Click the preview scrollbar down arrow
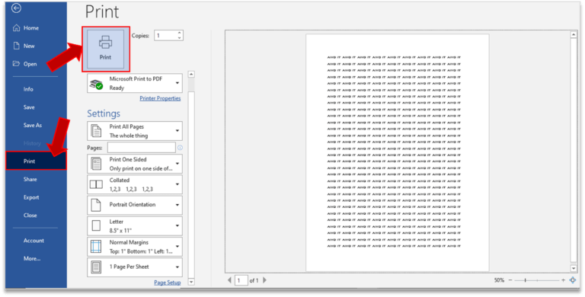This screenshot has height=297, width=585. (x=574, y=268)
